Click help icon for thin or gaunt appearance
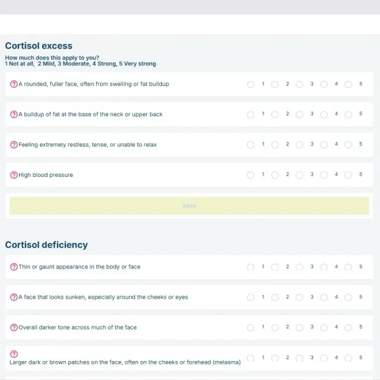 14,267
